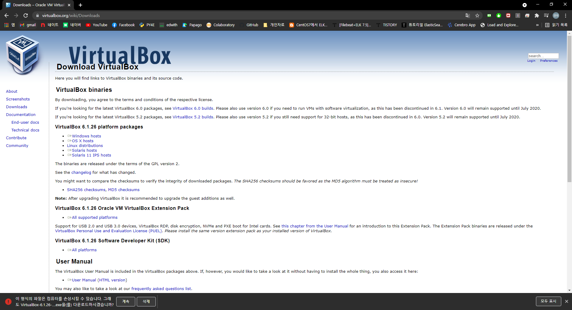Close the Downloads – Oracle VM VirtualBox tab
Screen dimensions: 572x310
point(69,5)
